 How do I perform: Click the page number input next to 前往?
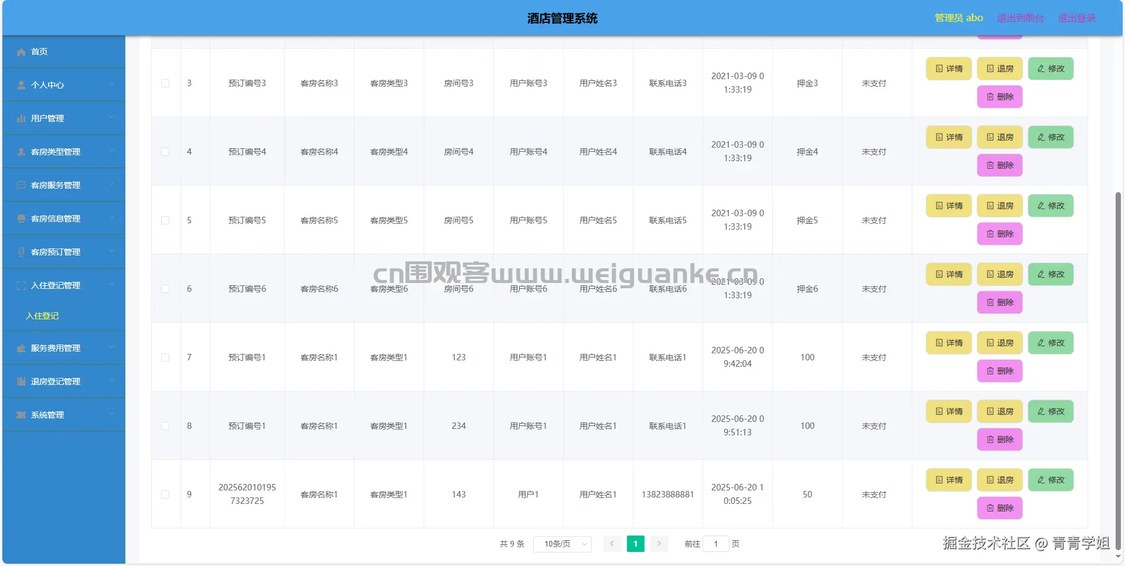point(715,544)
